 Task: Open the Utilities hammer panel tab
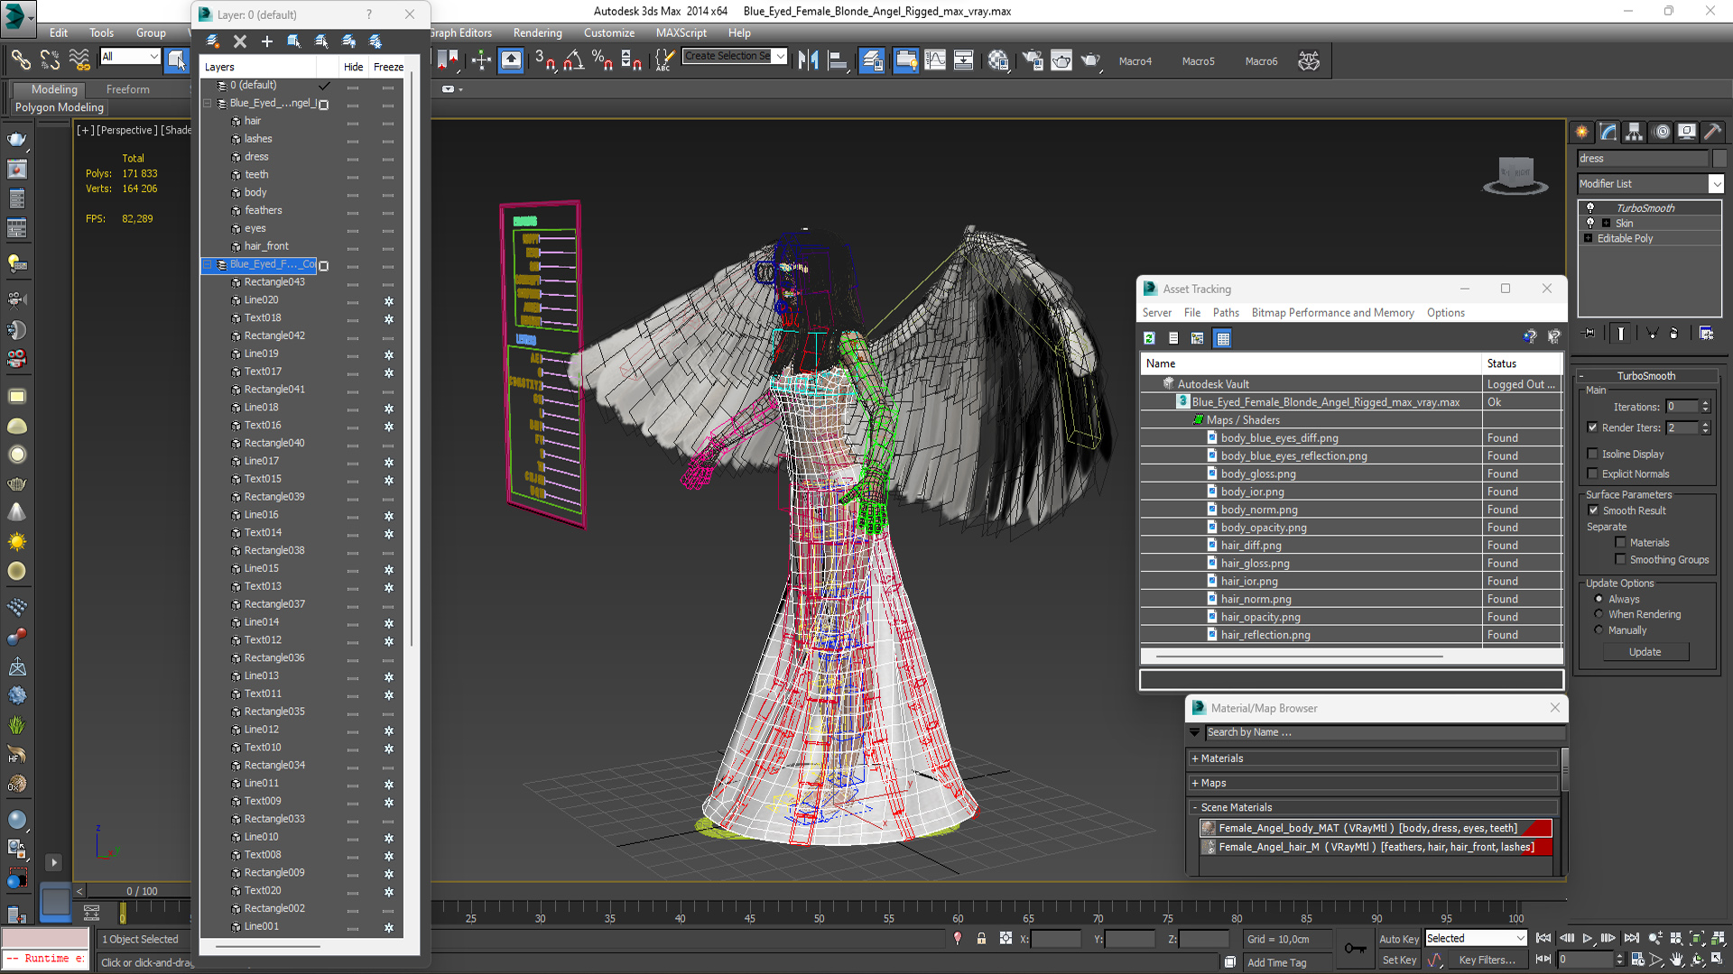tap(1712, 132)
